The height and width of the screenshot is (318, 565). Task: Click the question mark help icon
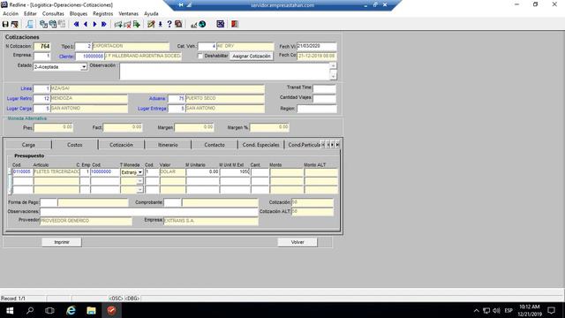169,24
